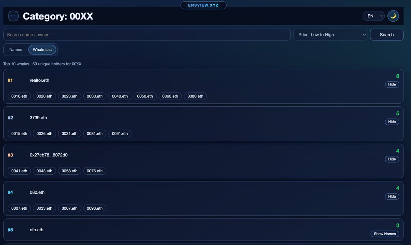Select the 0050.eth chip
This screenshot has width=411, height=245.
145,96
